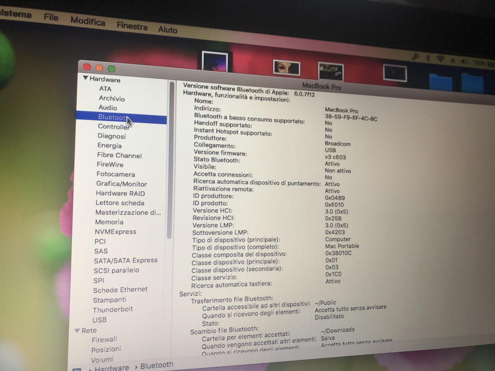
Task: Open the Aiuto menu
Action: tap(167, 30)
